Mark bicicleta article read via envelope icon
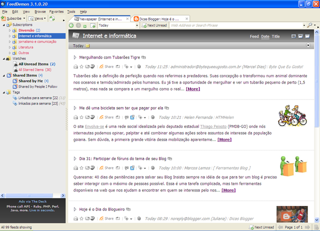Screen dimensions: 320x231 coord(75,117)
